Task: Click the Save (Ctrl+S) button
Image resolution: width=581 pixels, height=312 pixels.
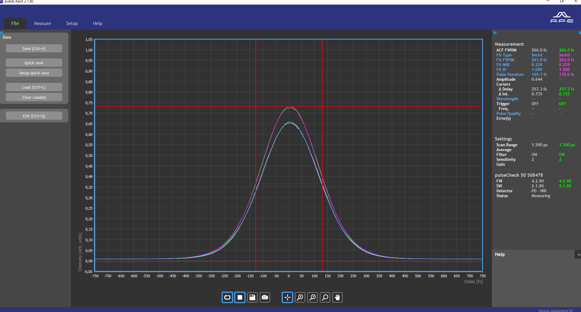Action: (34, 48)
